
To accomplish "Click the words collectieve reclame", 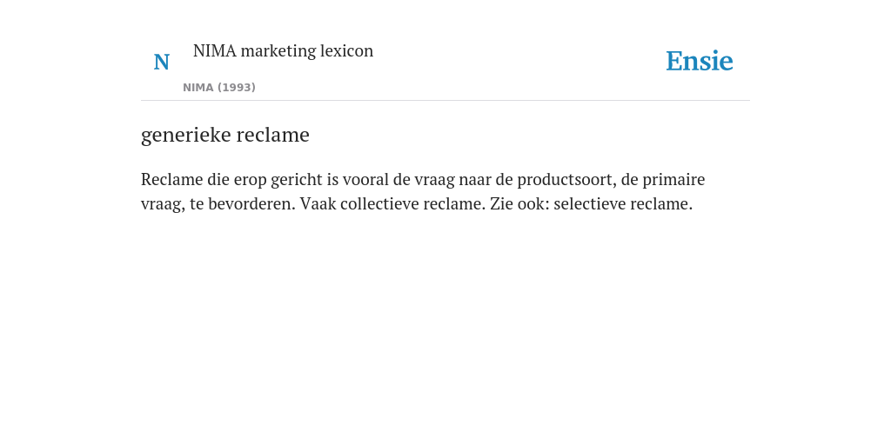I will point(413,203).
